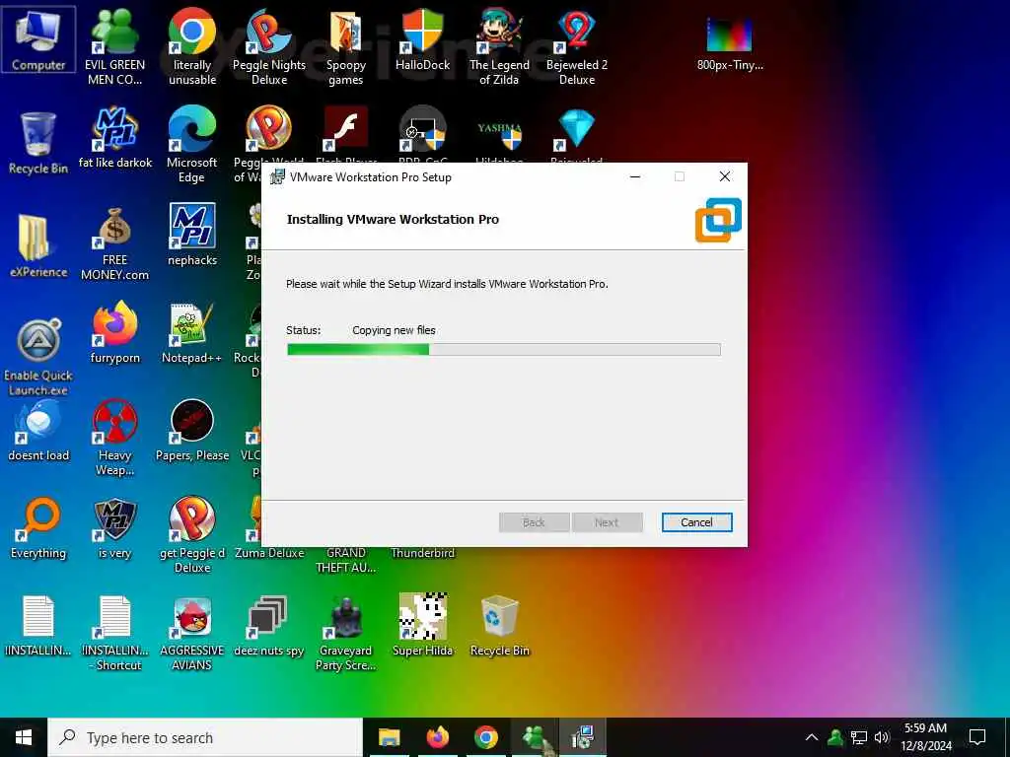
Task: Switch to the VMware installer taskbar item
Action: tap(582, 737)
